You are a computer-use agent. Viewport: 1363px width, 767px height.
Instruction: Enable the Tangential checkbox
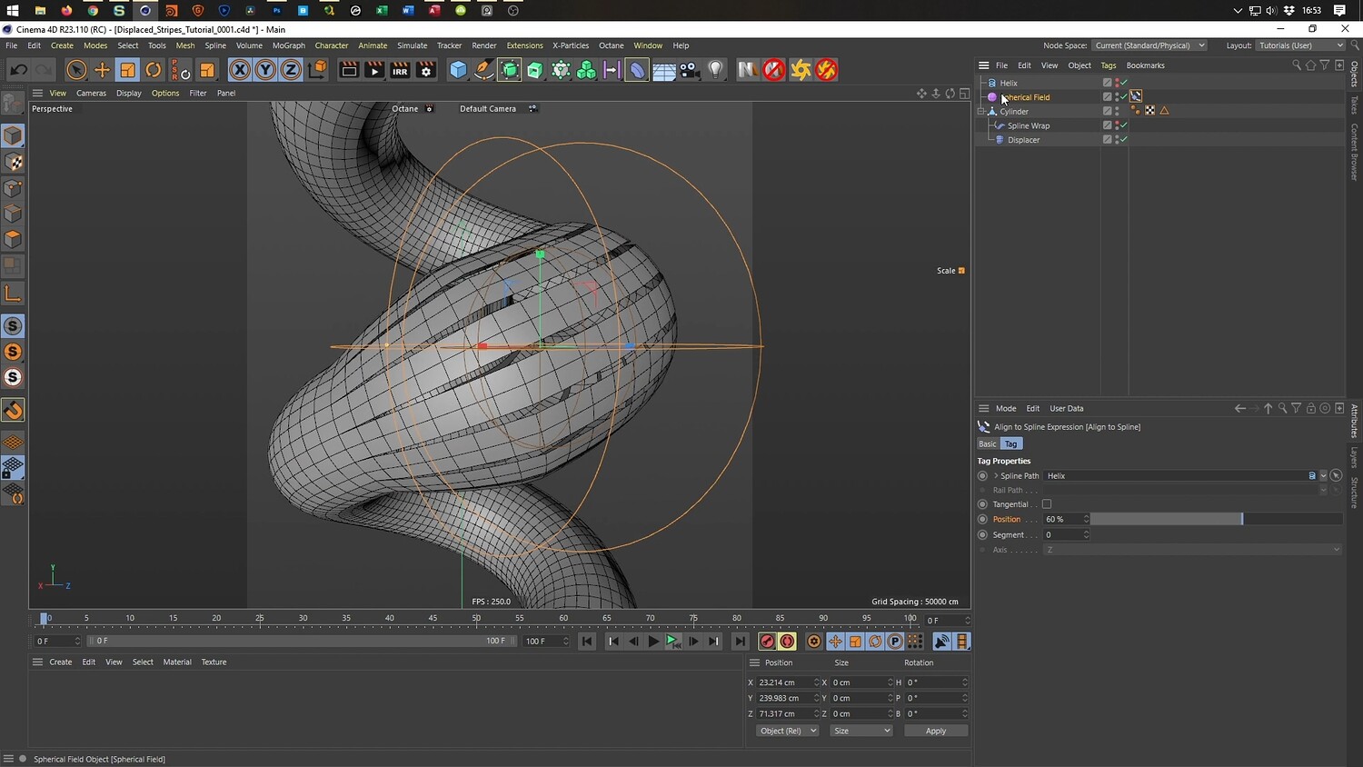tap(1047, 504)
